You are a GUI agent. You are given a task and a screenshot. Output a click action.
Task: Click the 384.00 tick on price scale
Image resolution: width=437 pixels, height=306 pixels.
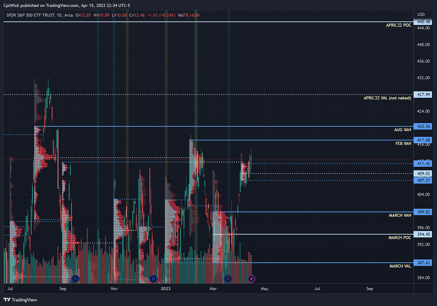point(423,278)
